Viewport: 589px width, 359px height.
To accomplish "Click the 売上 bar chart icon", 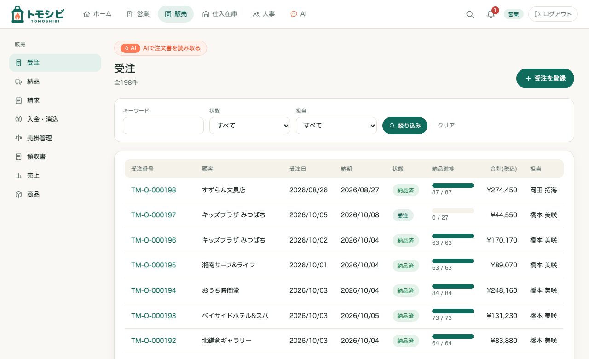I will pos(18,175).
